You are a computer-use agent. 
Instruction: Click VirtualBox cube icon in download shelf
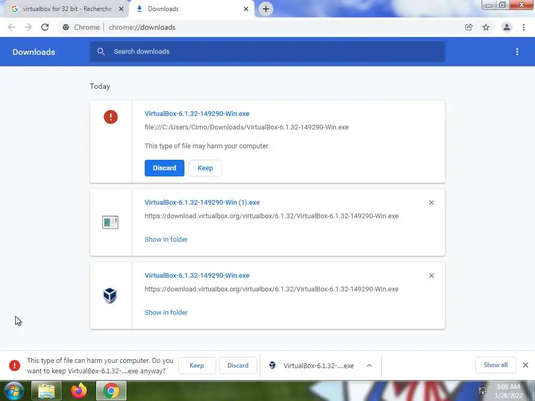pos(272,365)
